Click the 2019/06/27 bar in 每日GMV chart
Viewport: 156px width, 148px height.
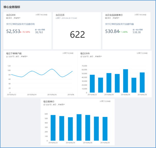(x=134, y=85)
